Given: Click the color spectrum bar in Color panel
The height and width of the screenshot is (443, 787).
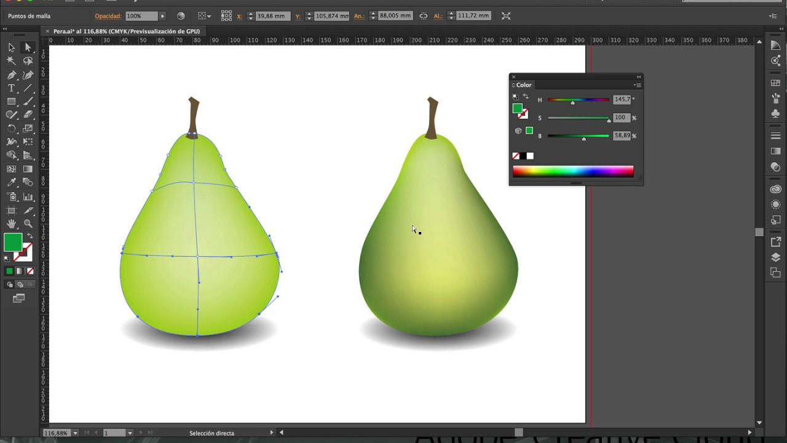Looking at the screenshot, I should (572, 172).
